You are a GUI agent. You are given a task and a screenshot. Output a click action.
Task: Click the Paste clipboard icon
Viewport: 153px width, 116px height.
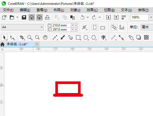(x=73, y=17)
